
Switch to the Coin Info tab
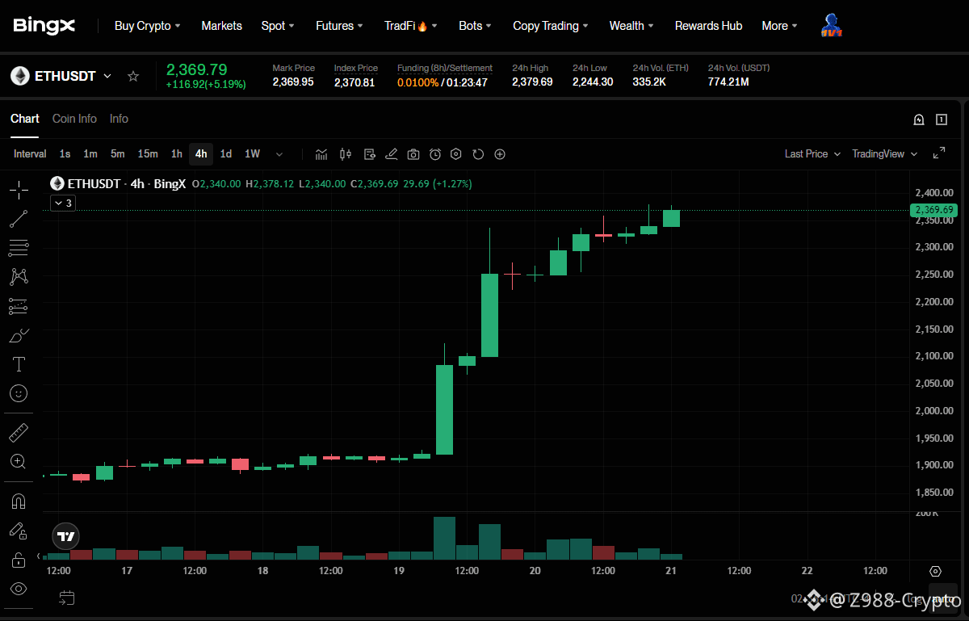(74, 119)
